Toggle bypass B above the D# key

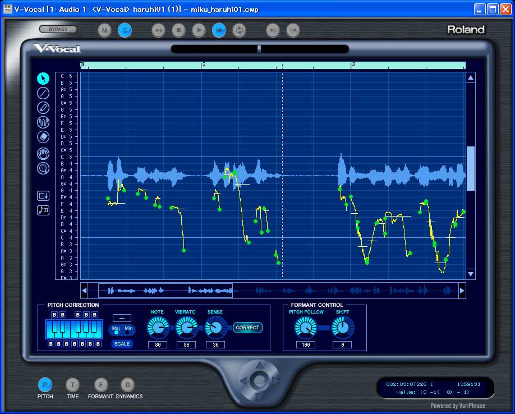point(63,315)
